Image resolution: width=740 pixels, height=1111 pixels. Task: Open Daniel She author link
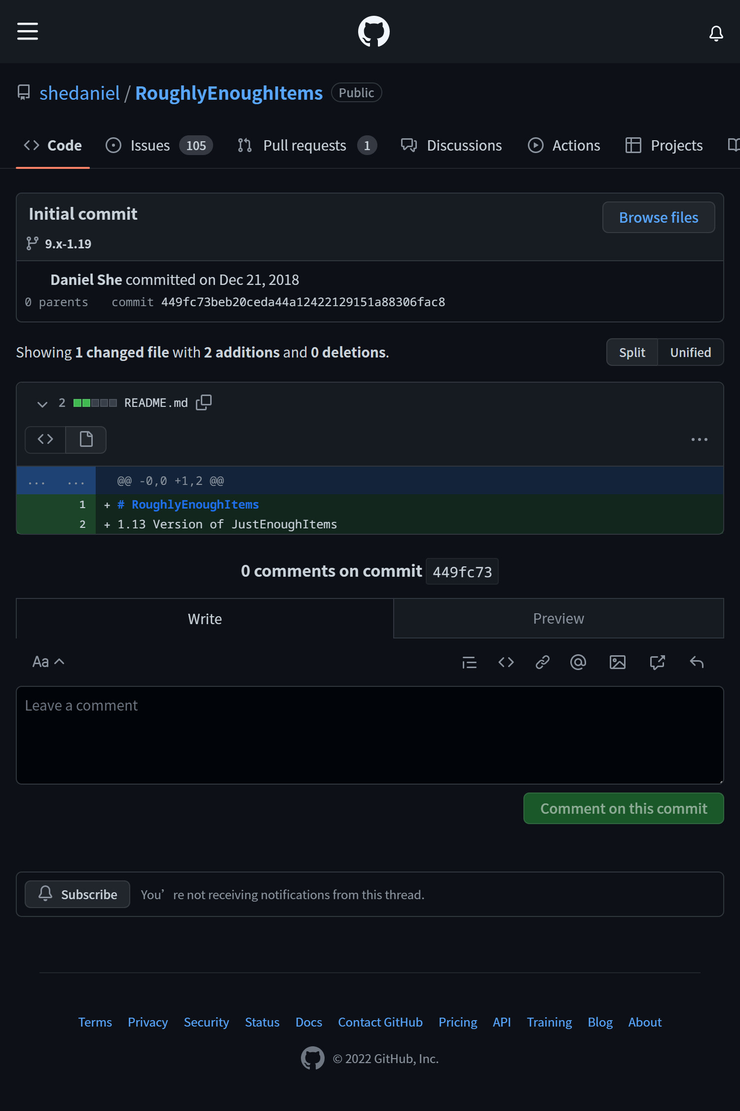pos(86,279)
